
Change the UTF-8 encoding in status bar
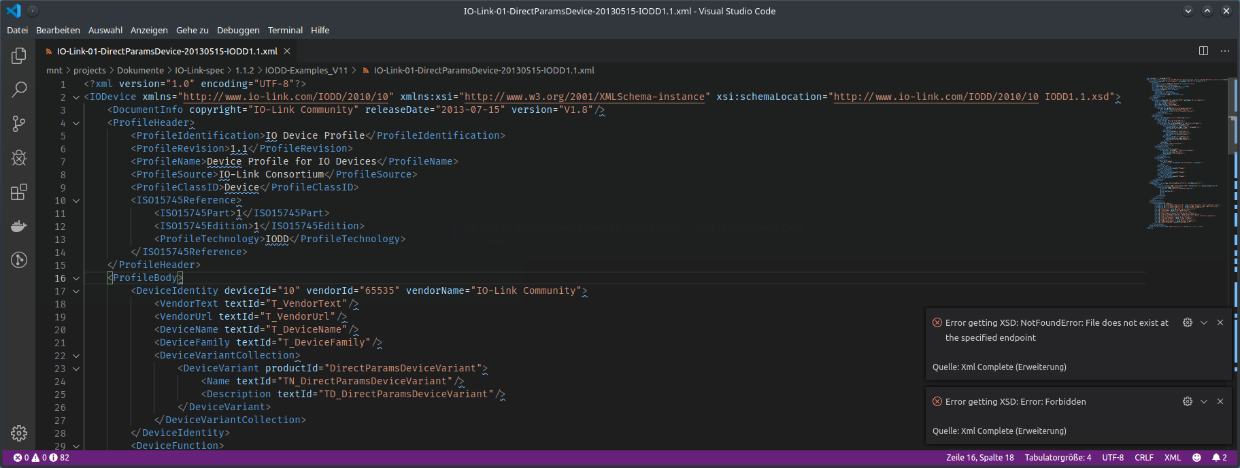[1113, 458]
